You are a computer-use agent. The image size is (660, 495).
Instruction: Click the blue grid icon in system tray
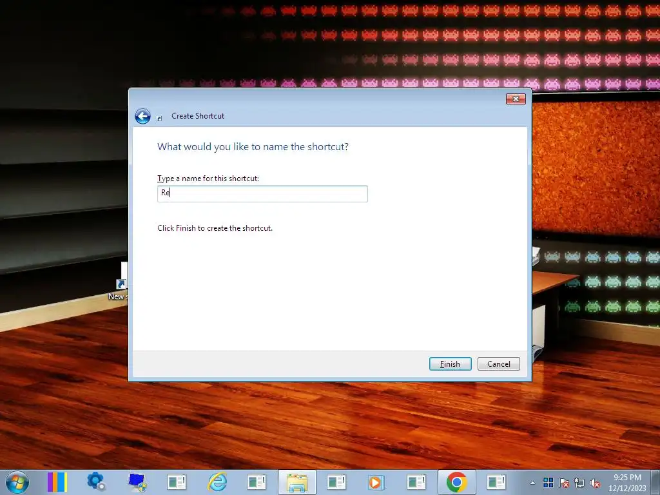pos(548,483)
